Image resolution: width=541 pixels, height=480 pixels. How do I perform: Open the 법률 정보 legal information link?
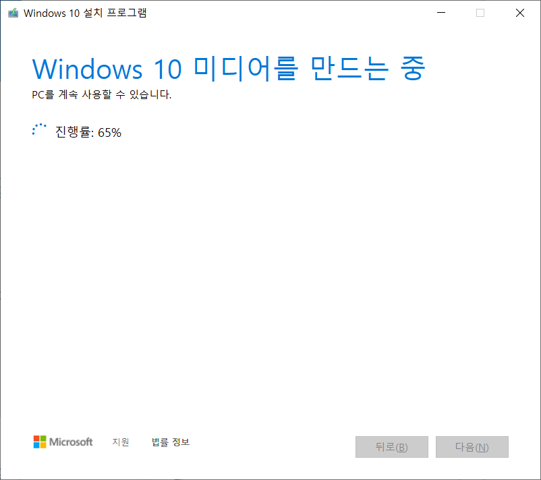point(171,442)
